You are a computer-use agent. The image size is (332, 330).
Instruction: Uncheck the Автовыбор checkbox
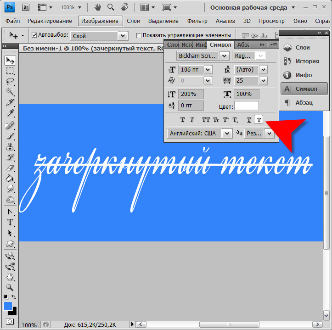click(x=34, y=35)
